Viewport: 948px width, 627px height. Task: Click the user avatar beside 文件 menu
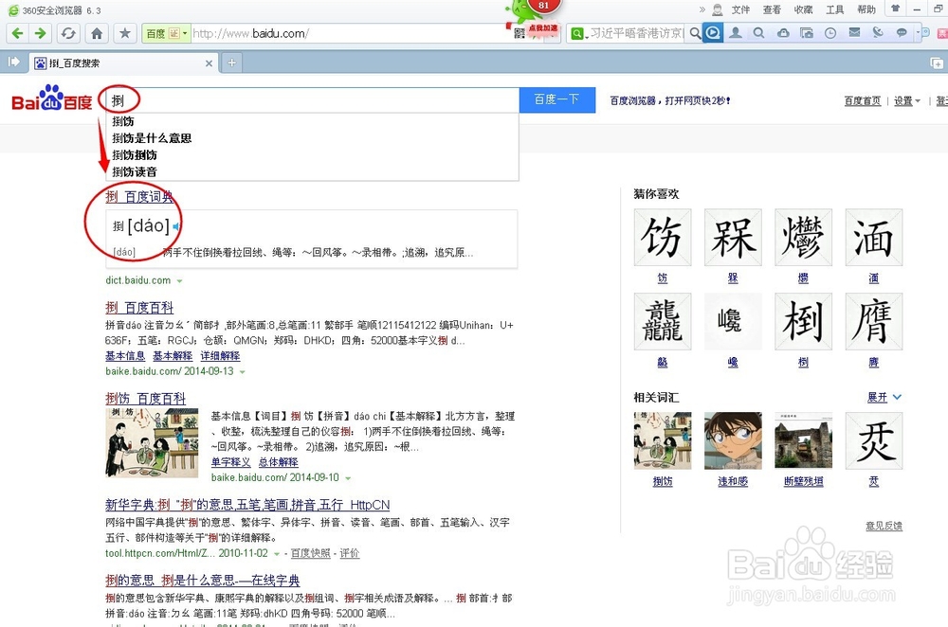(x=718, y=9)
